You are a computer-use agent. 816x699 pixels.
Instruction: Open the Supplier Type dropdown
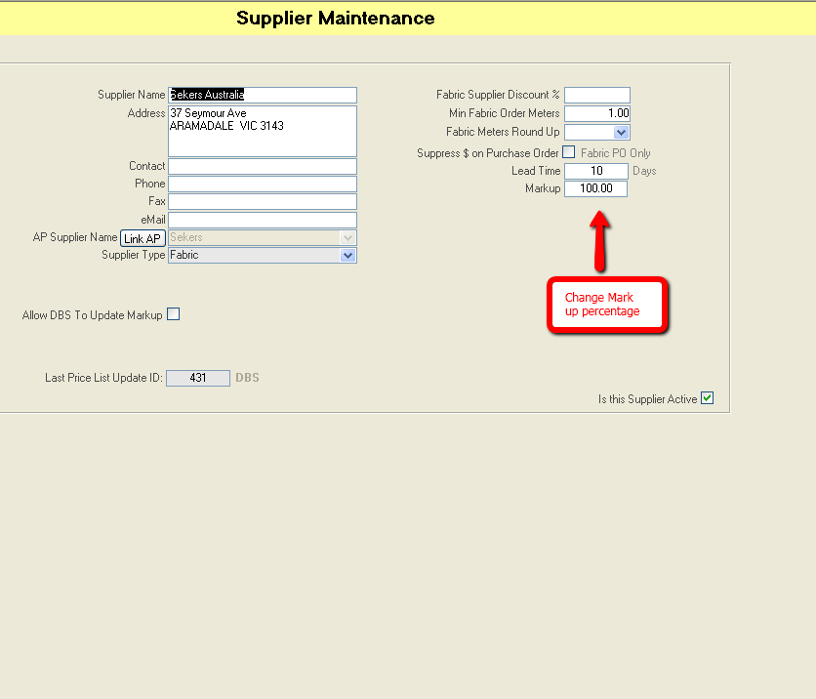348,255
